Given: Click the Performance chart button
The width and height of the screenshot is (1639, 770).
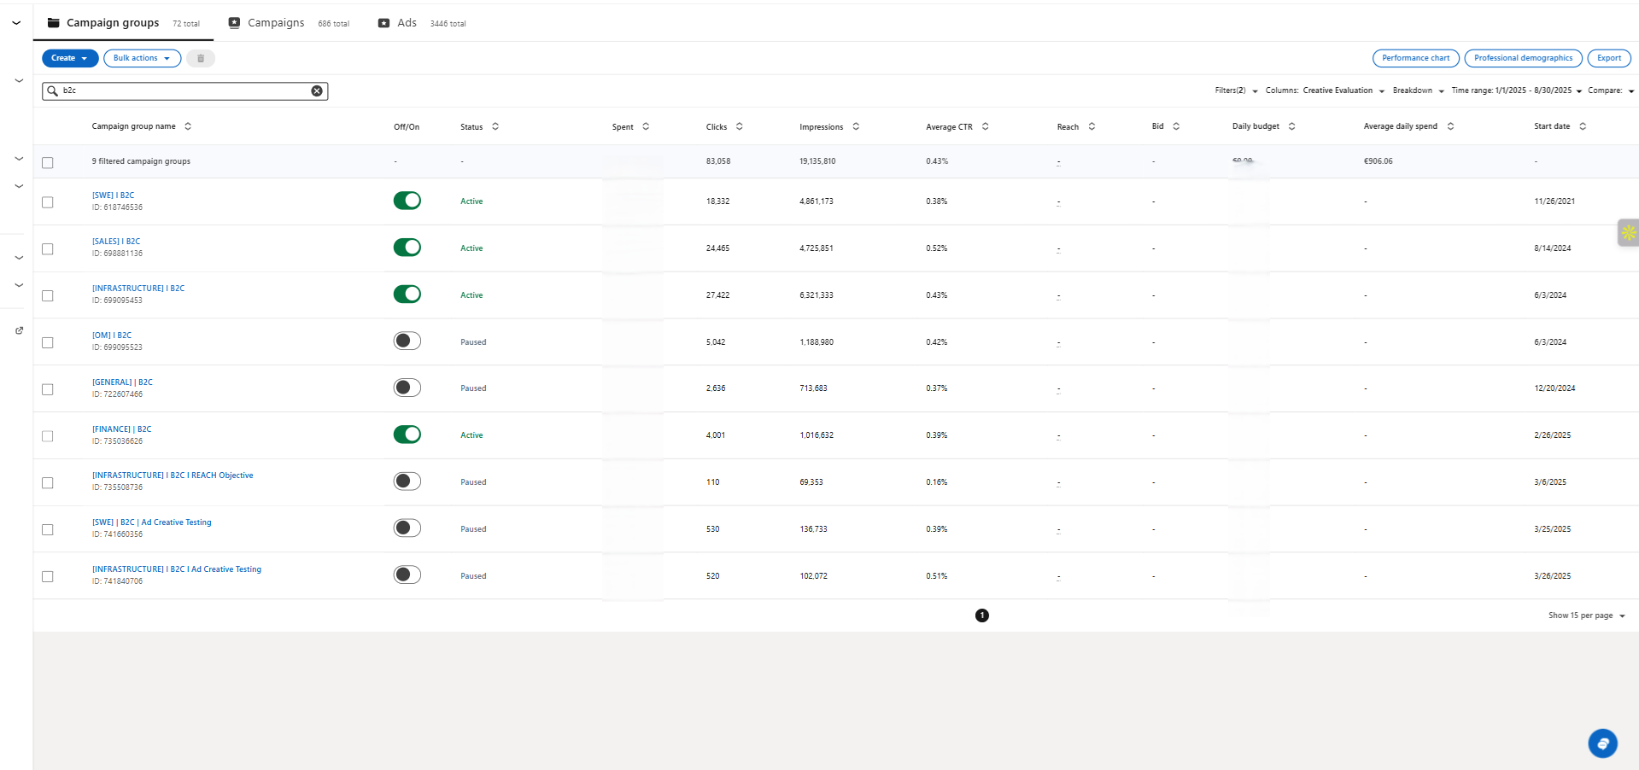Looking at the screenshot, I should (1415, 58).
